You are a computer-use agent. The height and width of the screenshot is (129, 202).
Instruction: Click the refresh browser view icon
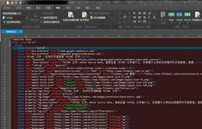91,13
